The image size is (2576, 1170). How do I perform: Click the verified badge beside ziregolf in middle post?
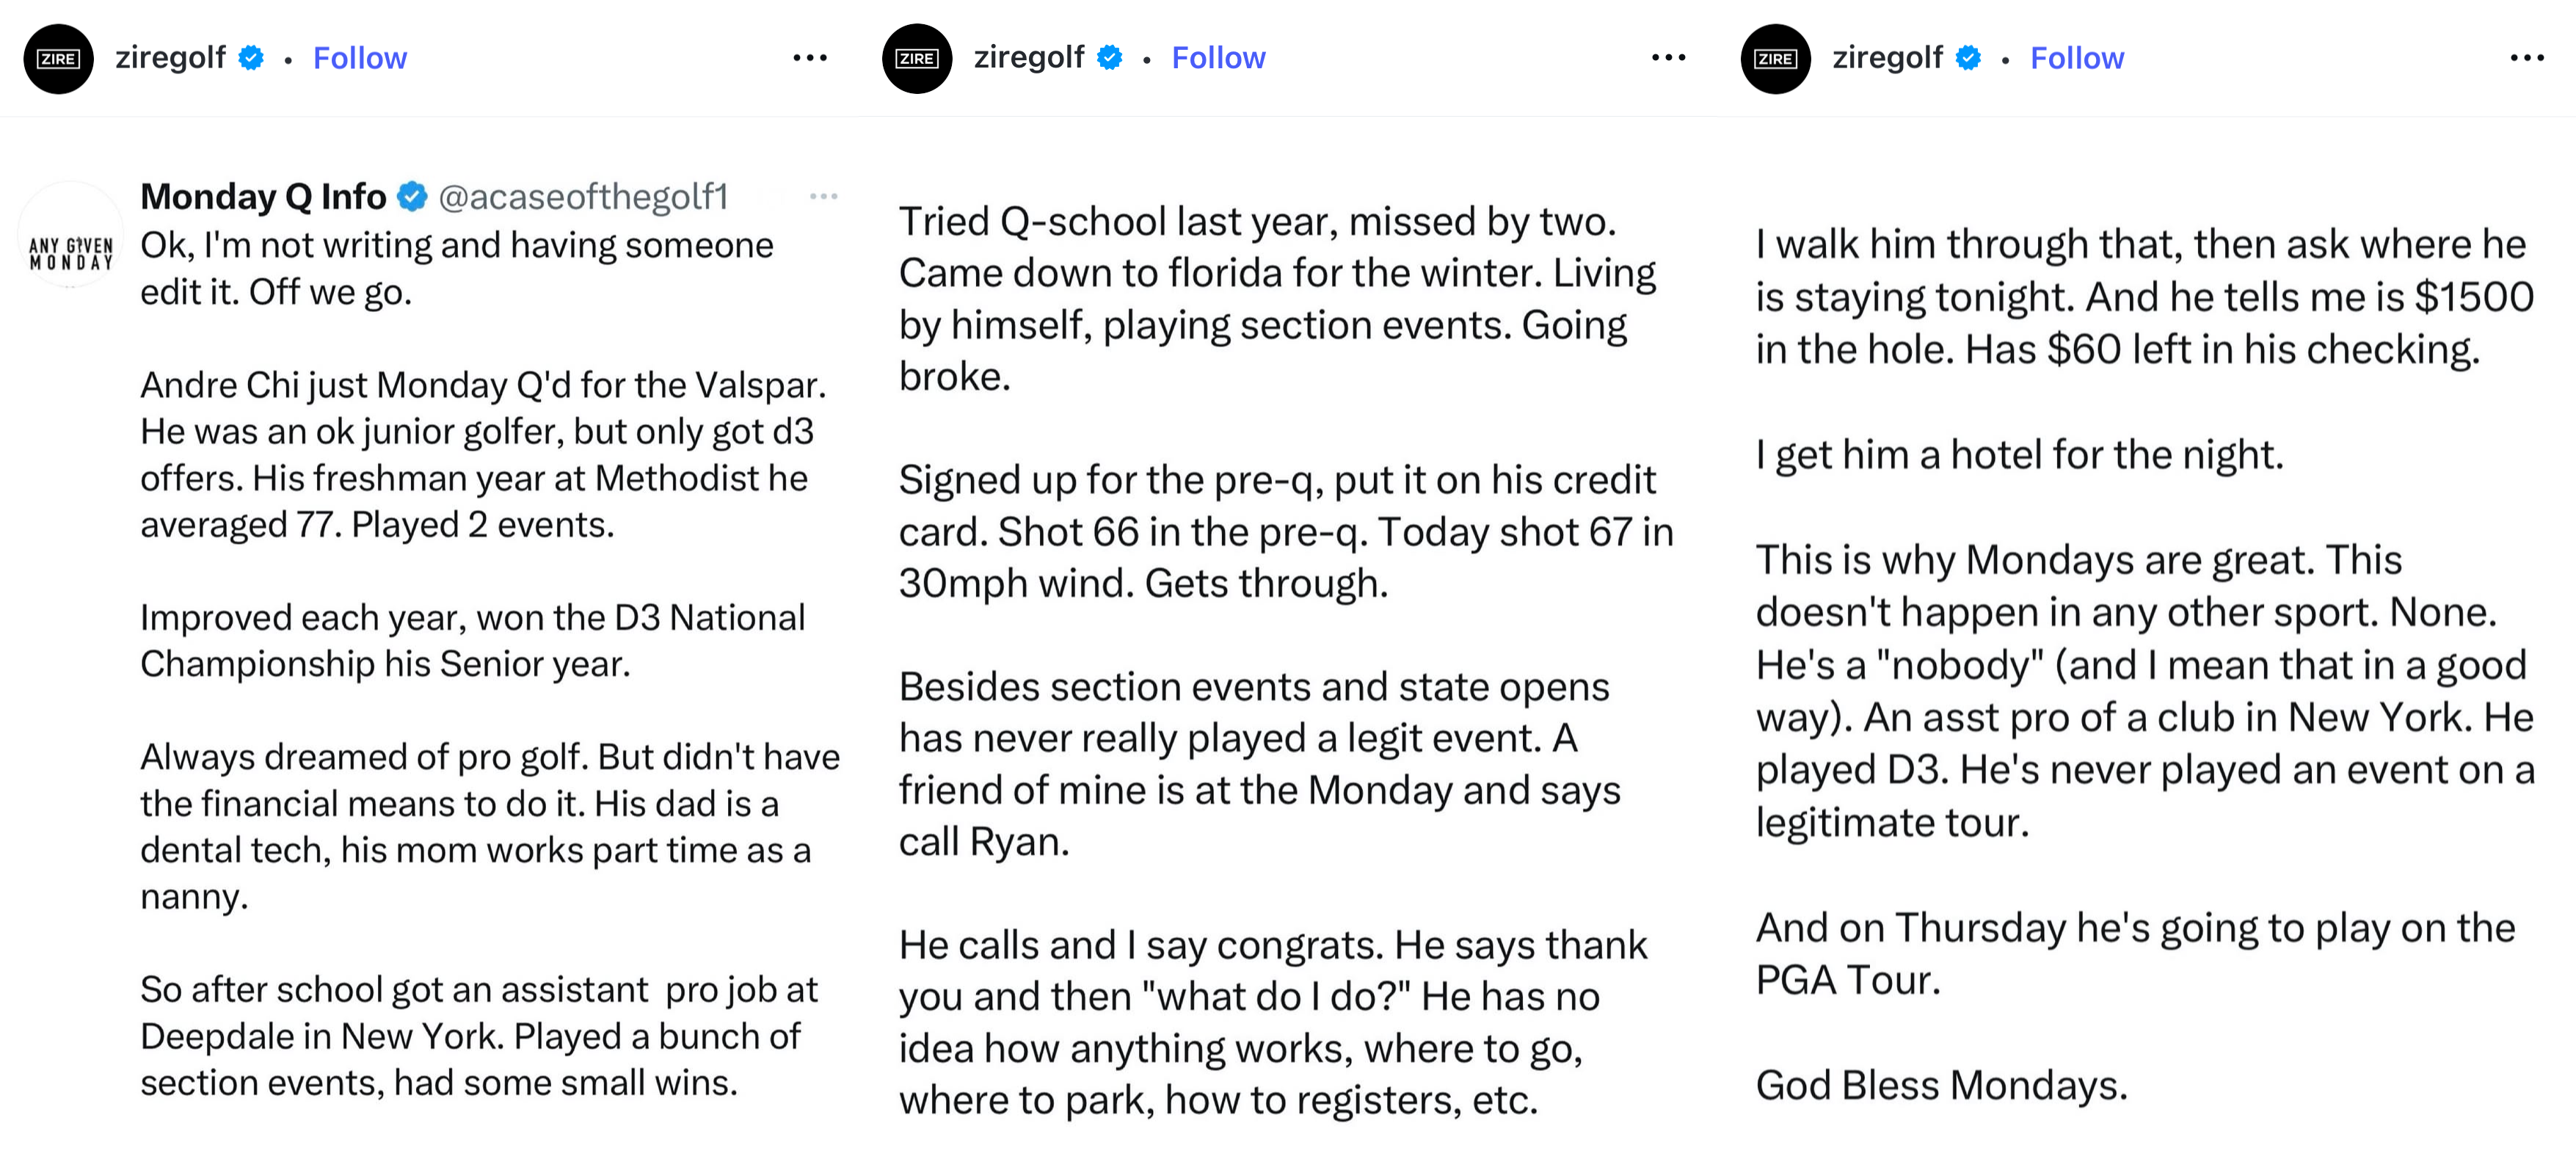pos(1109,58)
